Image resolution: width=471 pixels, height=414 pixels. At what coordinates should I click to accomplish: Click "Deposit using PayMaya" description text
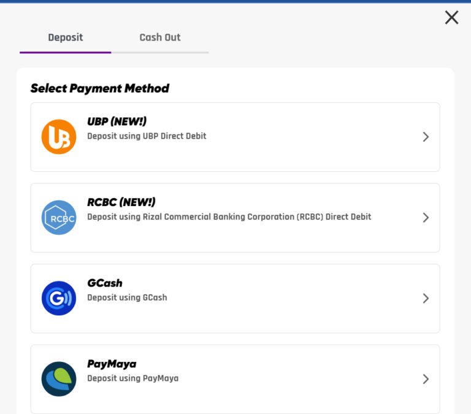(132, 378)
